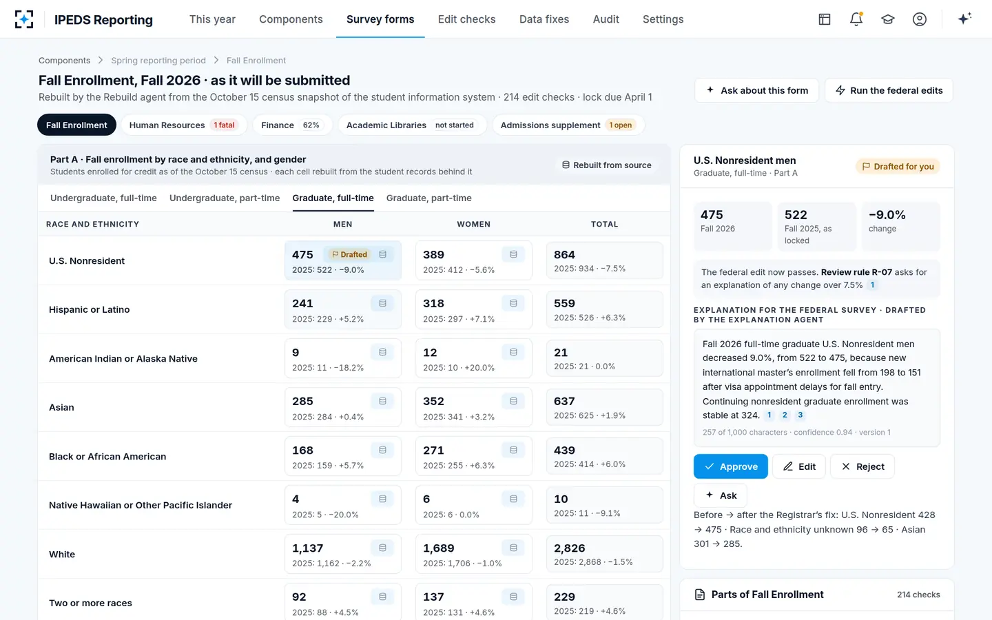The image size is (992, 620).
Task: Open source records icon for White men
Action: (x=382, y=548)
